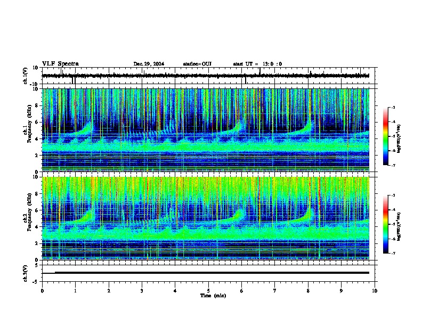The height and width of the screenshot is (326, 422).
Task: Click the "10" time axis tick label
Action: point(375,291)
